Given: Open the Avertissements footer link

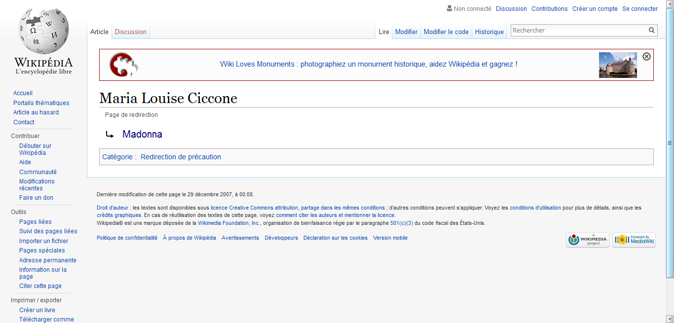Looking at the screenshot, I should coord(240,238).
